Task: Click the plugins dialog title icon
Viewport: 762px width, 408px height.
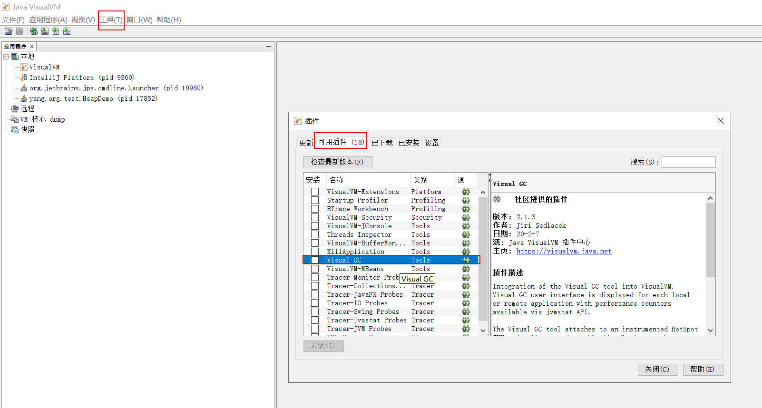Action: [298, 121]
